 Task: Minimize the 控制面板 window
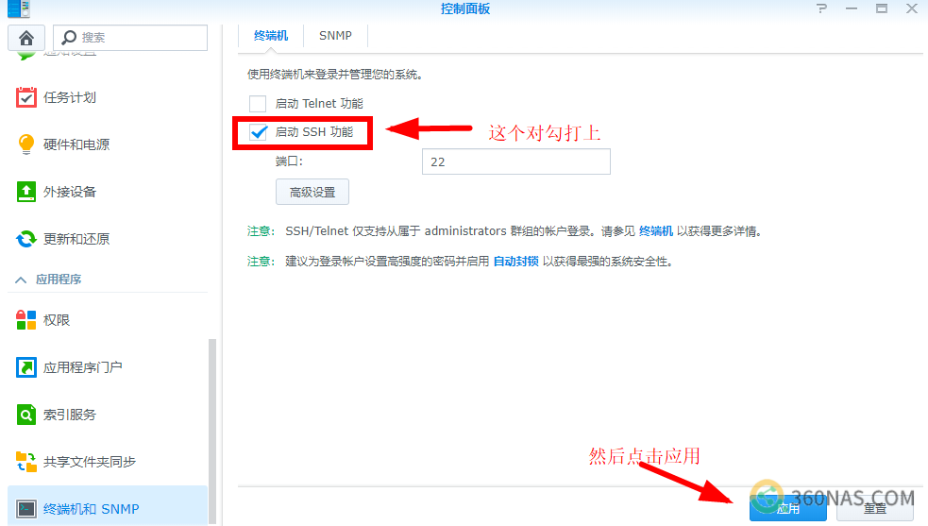point(852,8)
